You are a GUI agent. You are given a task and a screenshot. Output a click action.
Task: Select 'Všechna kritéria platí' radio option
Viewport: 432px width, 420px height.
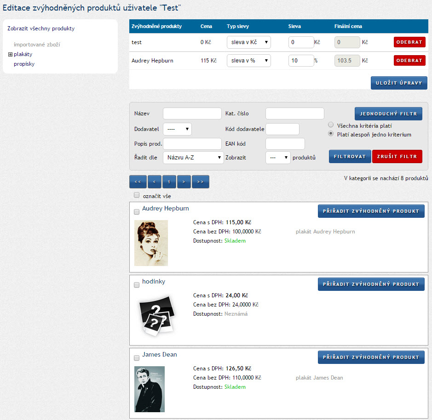[331, 125]
